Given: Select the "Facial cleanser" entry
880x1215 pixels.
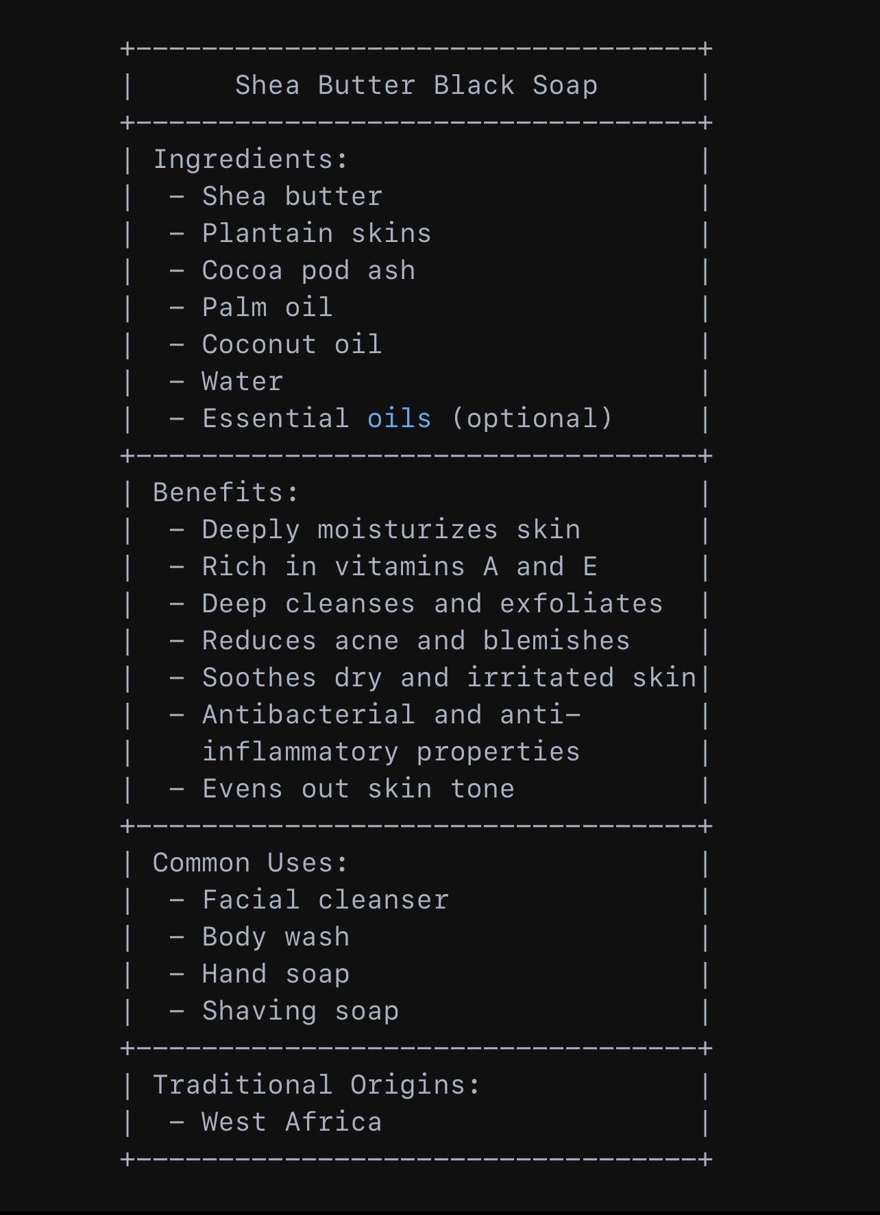Looking at the screenshot, I should pyautogui.click(x=326, y=900).
